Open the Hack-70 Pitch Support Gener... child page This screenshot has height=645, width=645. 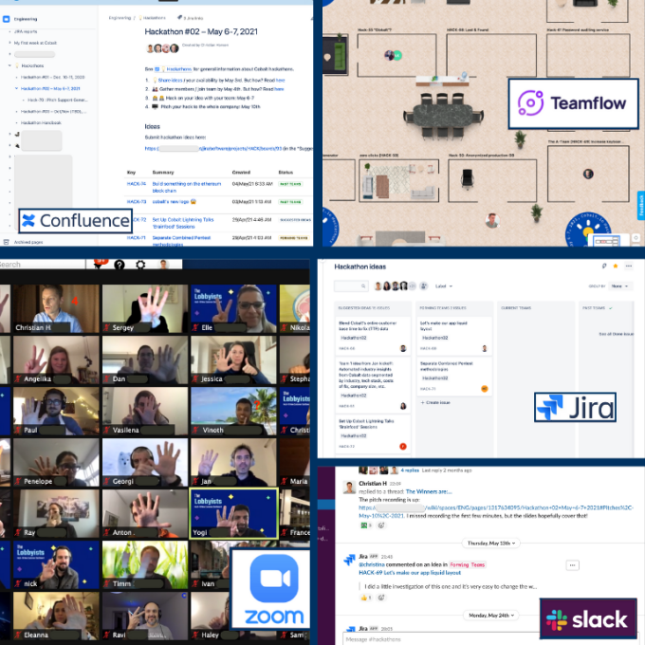(57, 100)
